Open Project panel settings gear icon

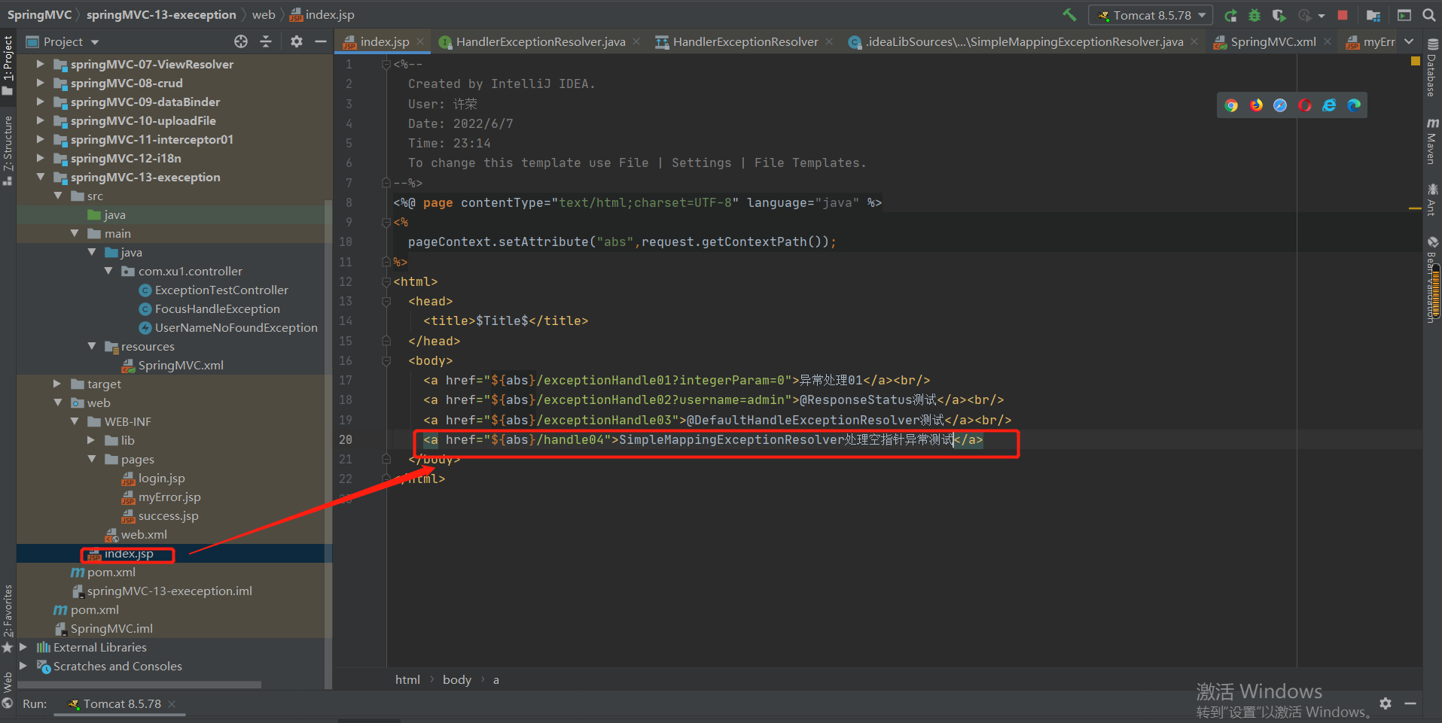tap(297, 41)
